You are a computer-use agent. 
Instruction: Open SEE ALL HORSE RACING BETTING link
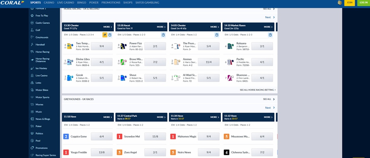pyautogui.click(x=257, y=90)
